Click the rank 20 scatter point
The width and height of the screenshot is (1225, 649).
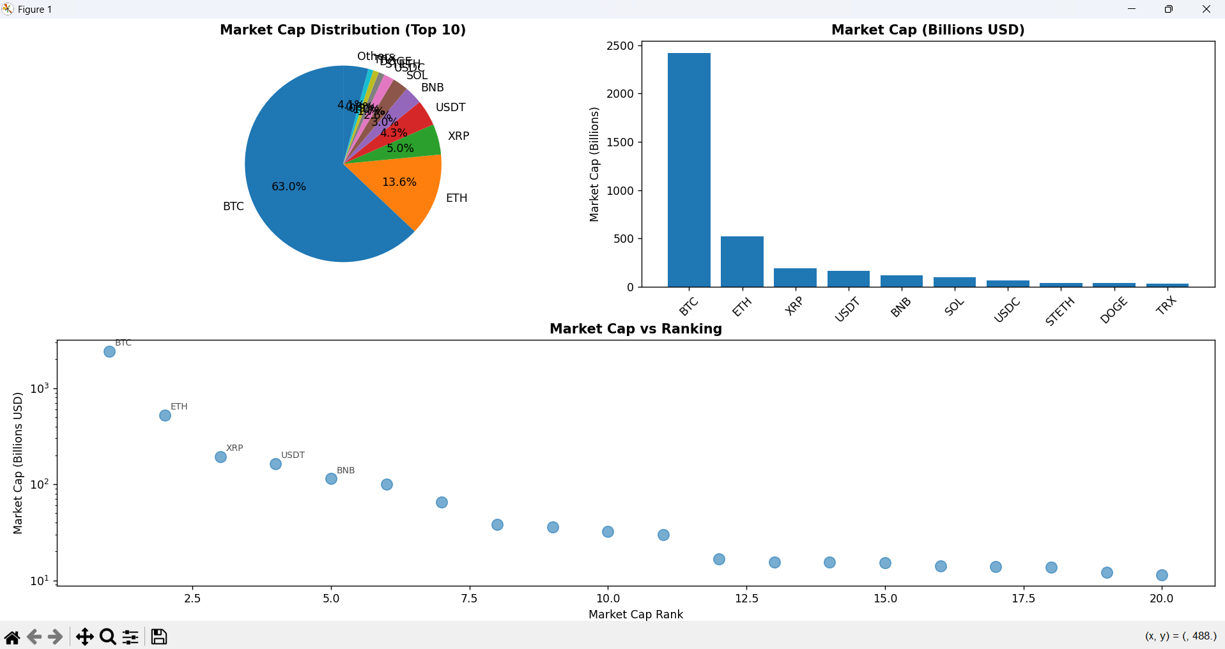point(1162,576)
